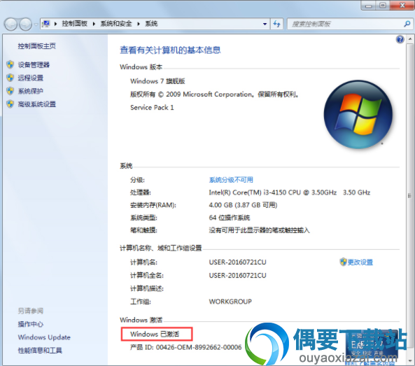Open recent pages dropdown beside Forward
Screen dimensions: 415x366
(36, 24)
